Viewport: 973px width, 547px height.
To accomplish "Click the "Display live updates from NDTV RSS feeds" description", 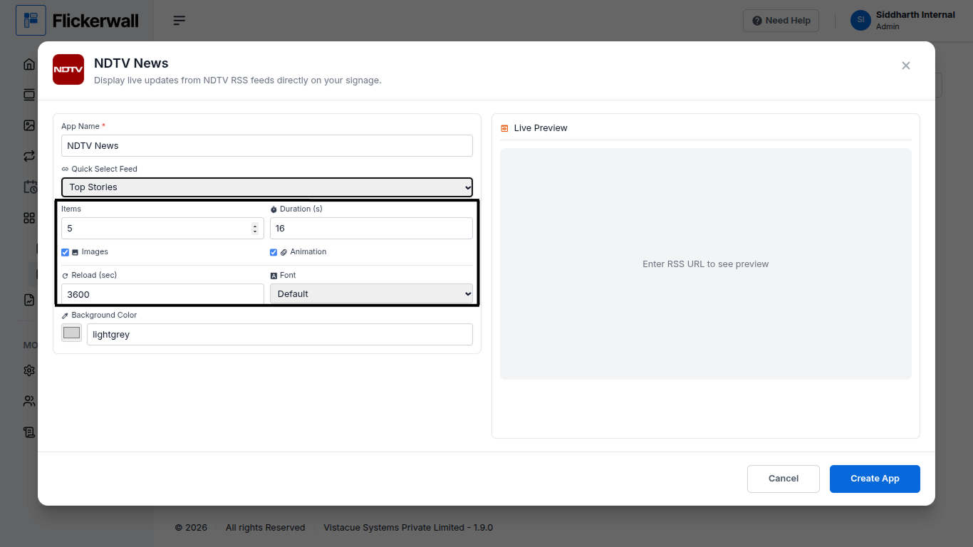I will tap(238, 80).
